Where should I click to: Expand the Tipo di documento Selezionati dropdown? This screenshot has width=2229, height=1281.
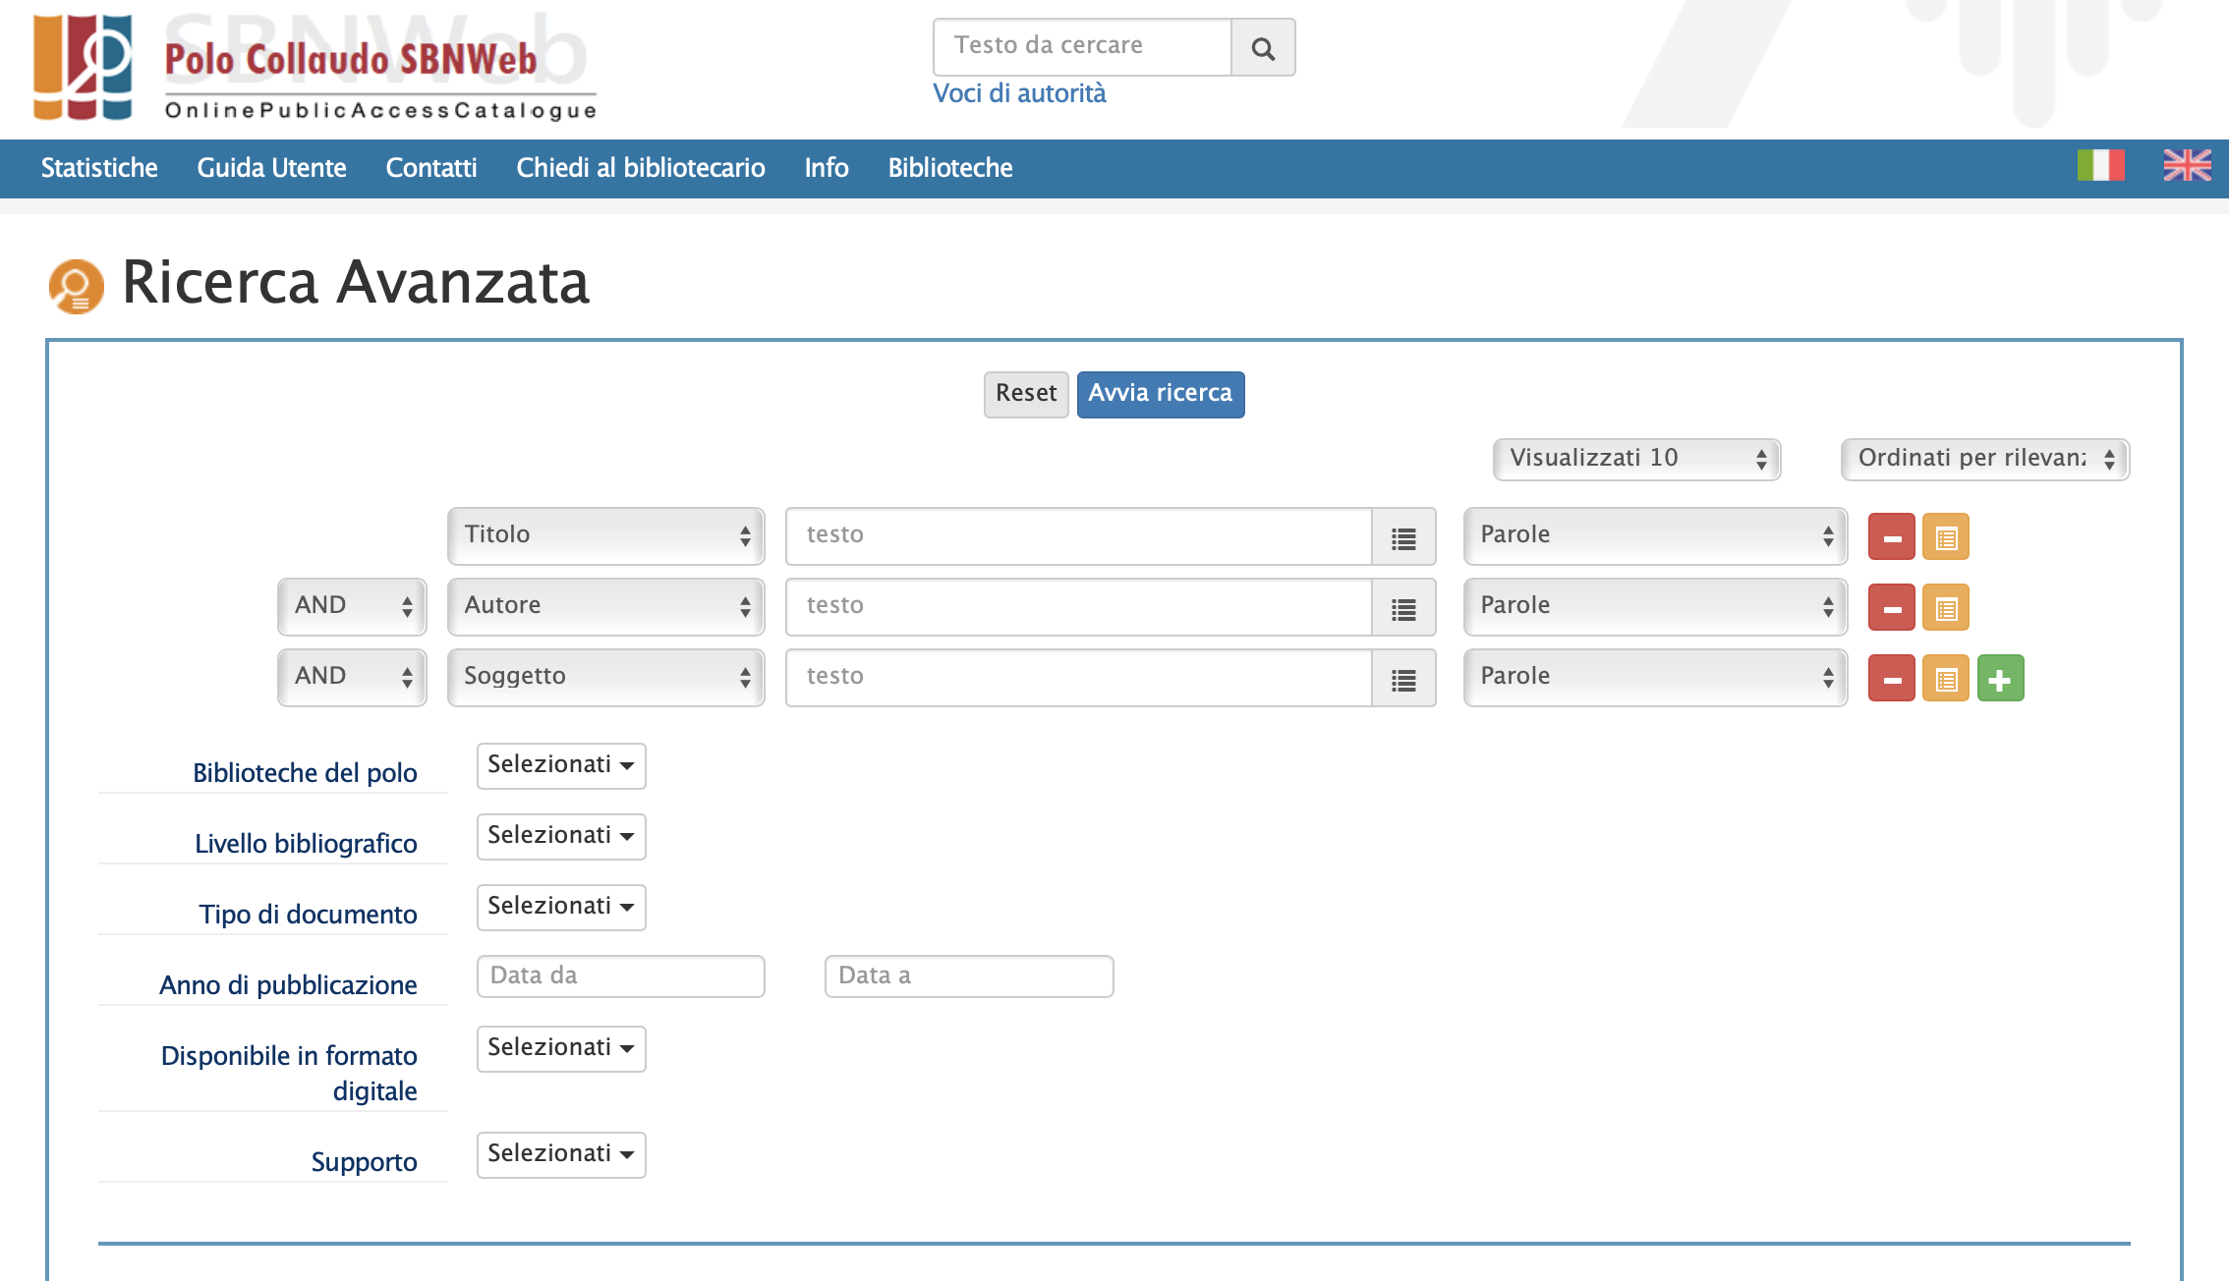point(561,907)
